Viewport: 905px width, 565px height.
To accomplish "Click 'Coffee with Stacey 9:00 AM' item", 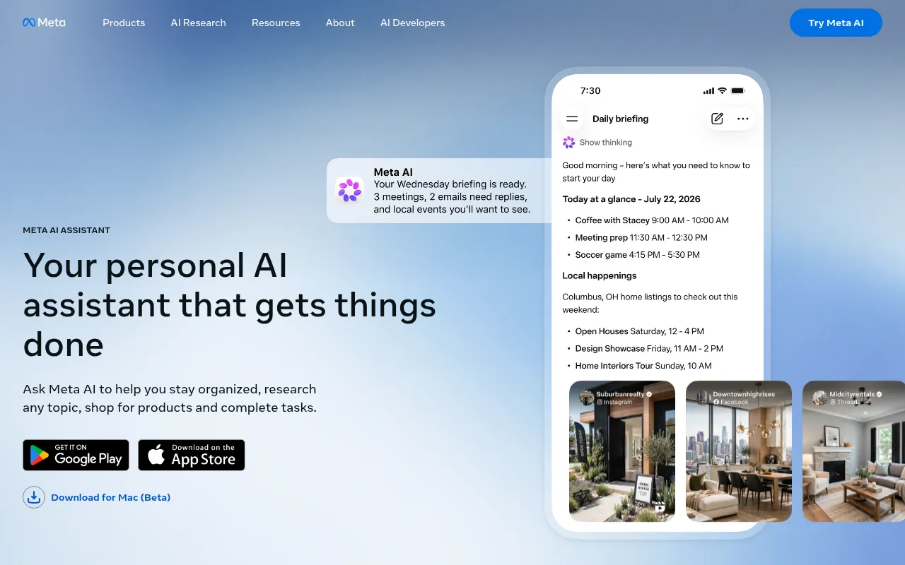I will tap(652, 220).
